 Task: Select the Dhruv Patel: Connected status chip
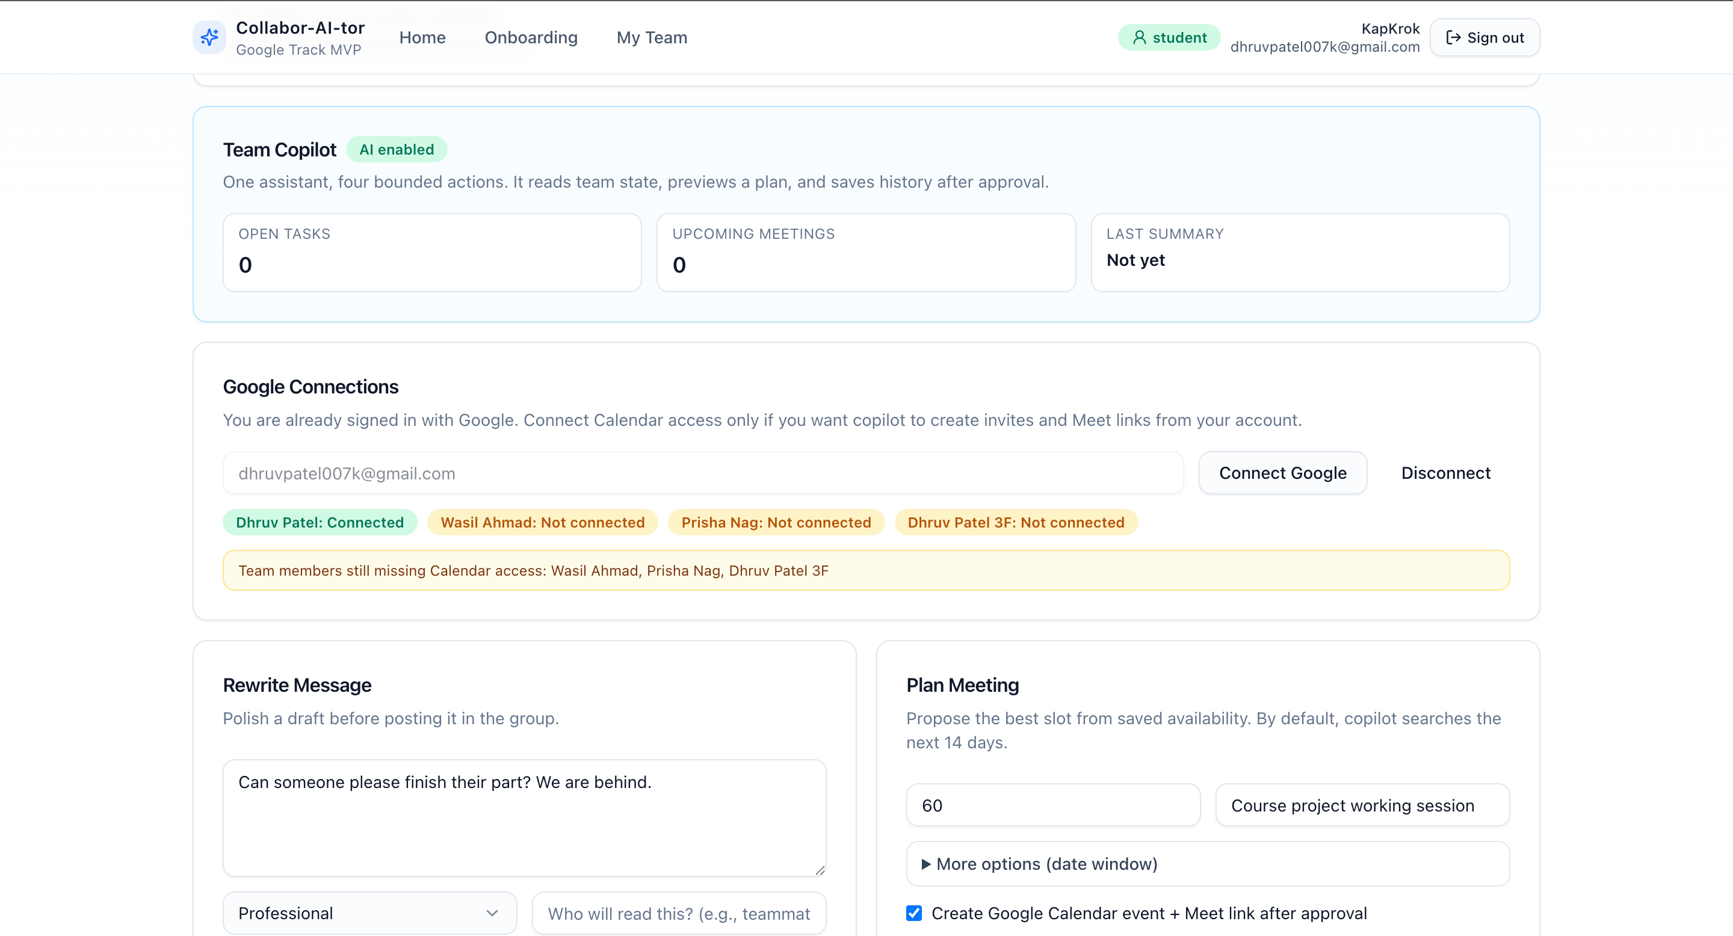[x=320, y=522]
